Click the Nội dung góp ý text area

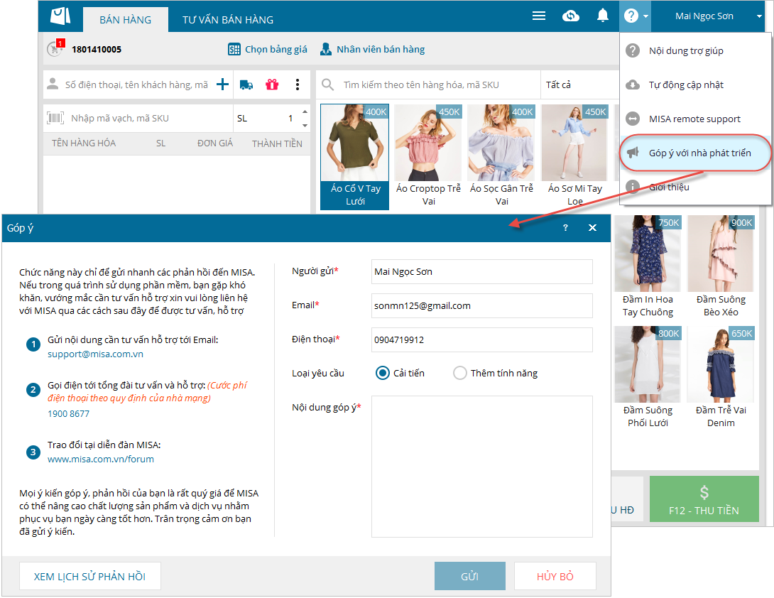coord(481,466)
